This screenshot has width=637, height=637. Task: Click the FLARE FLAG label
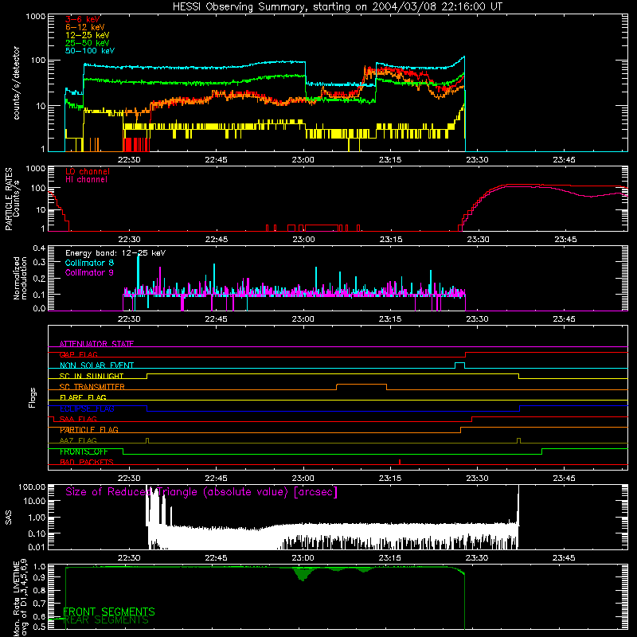83,397
